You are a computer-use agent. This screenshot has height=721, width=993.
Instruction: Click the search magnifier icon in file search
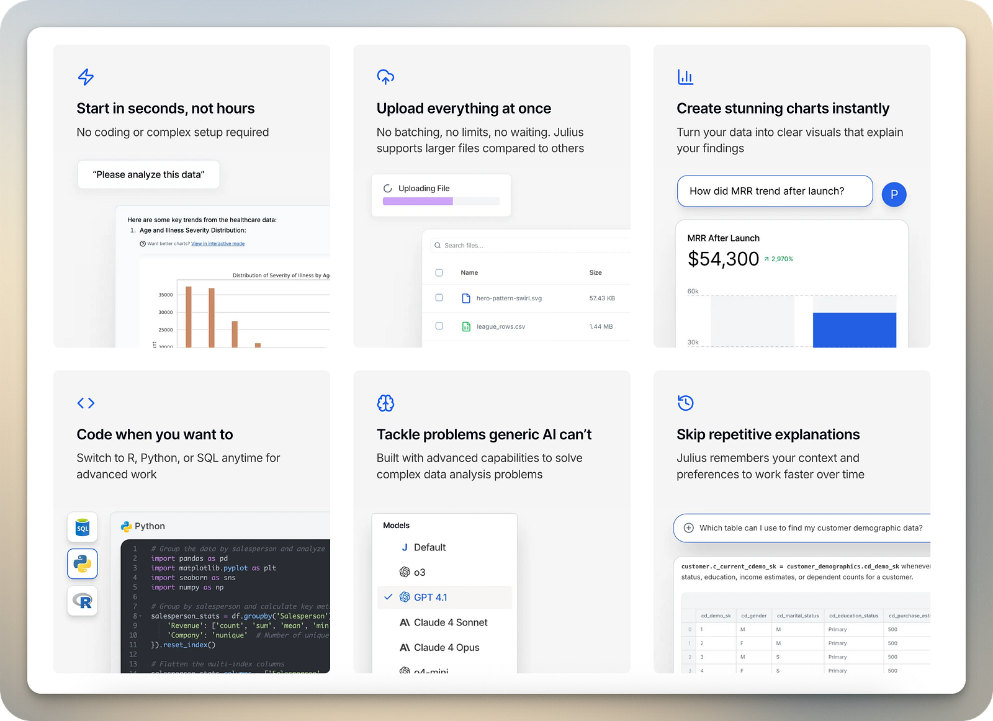pos(438,246)
